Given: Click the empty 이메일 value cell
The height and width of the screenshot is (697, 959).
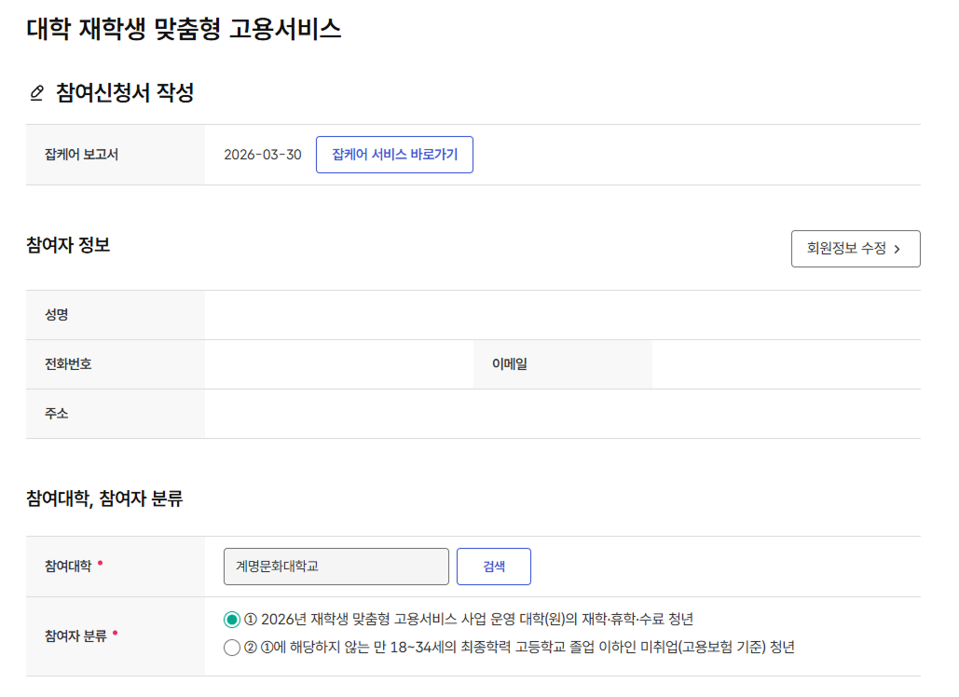Looking at the screenshot, I should tap(786, 364).
